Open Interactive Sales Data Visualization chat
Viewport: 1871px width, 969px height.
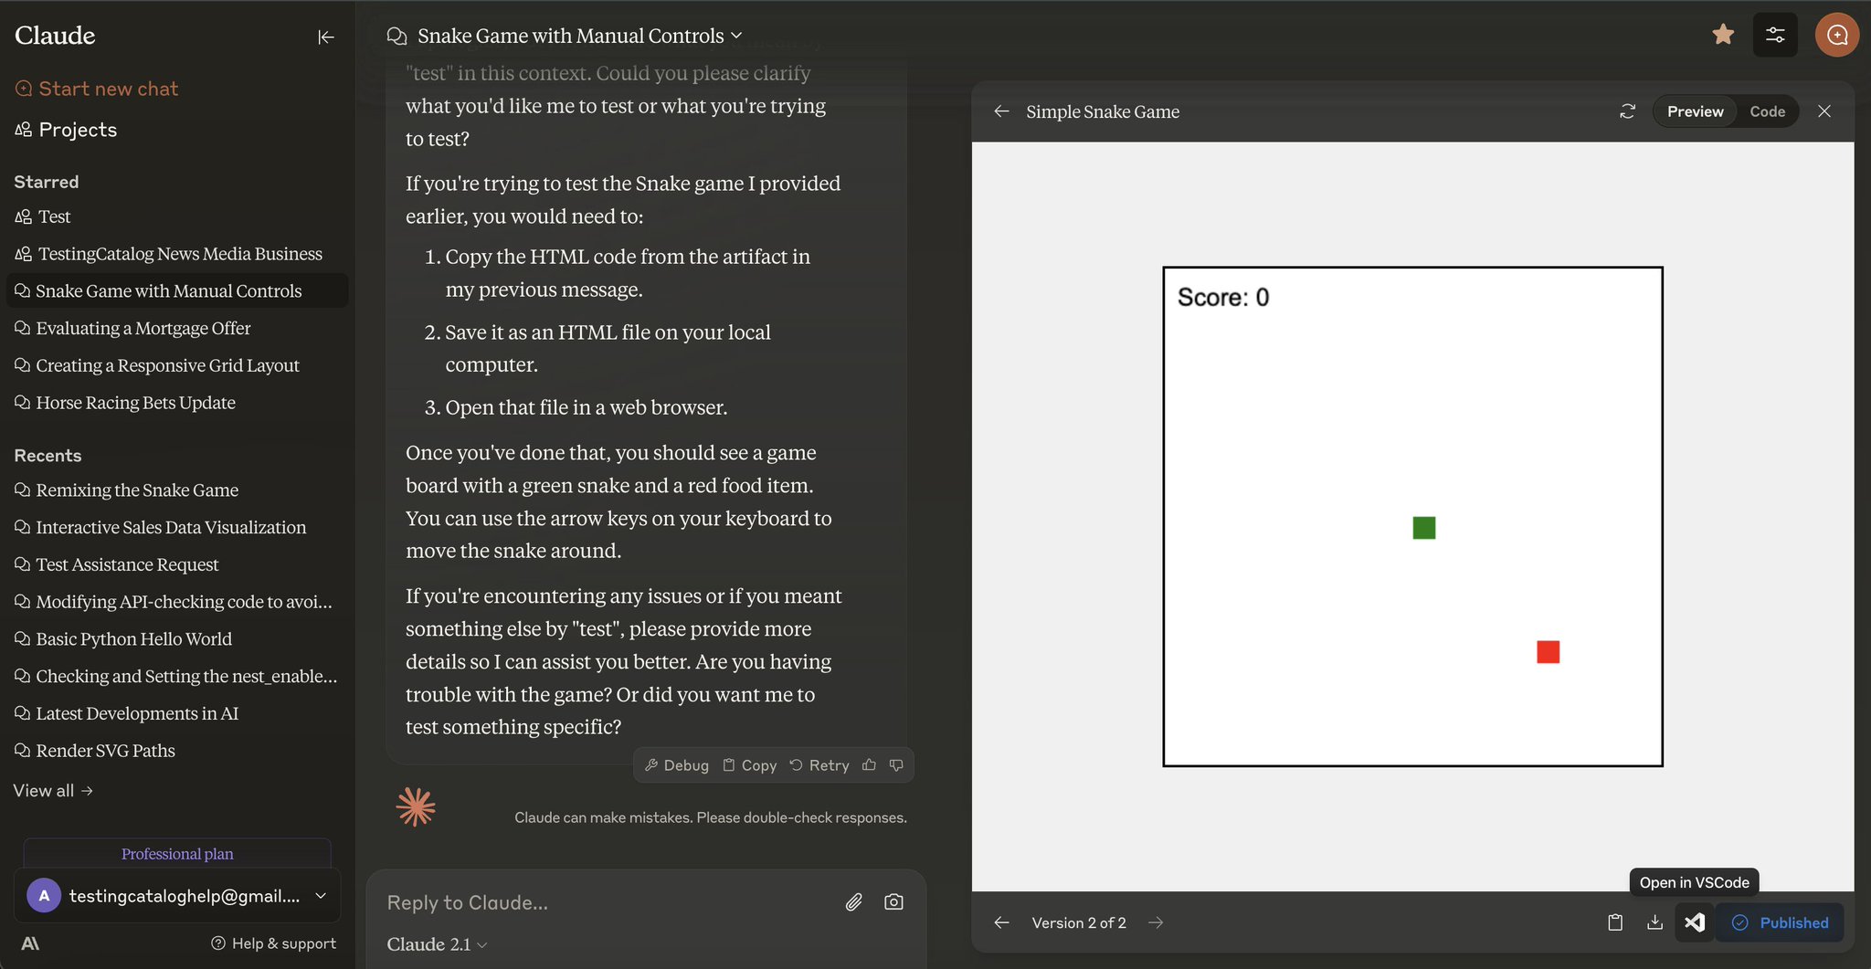pyautogui.click(x=177, y=527)
